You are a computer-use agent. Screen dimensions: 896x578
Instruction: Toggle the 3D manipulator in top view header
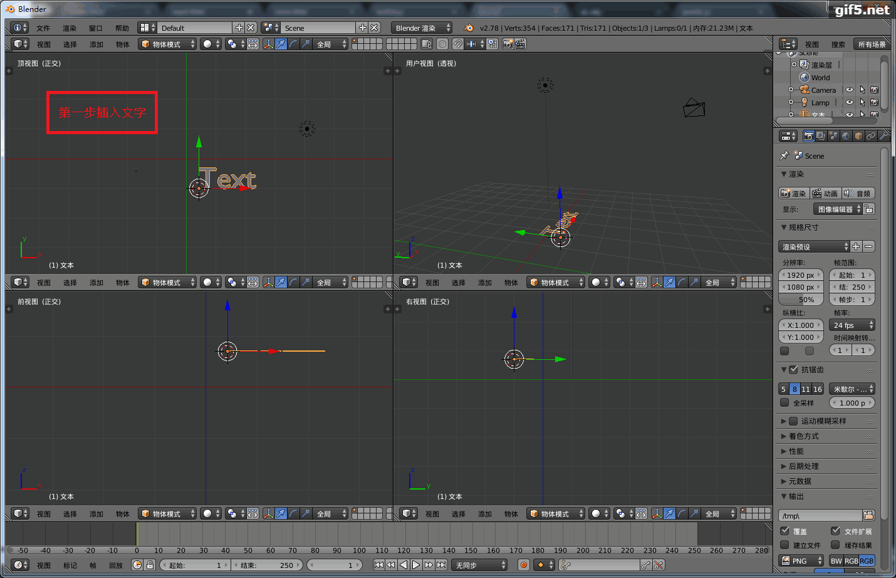[268, 44]
